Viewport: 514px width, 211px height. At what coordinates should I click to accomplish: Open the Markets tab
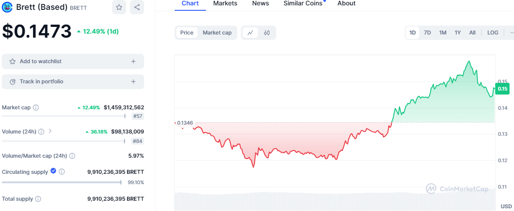[x=225, y=4]
